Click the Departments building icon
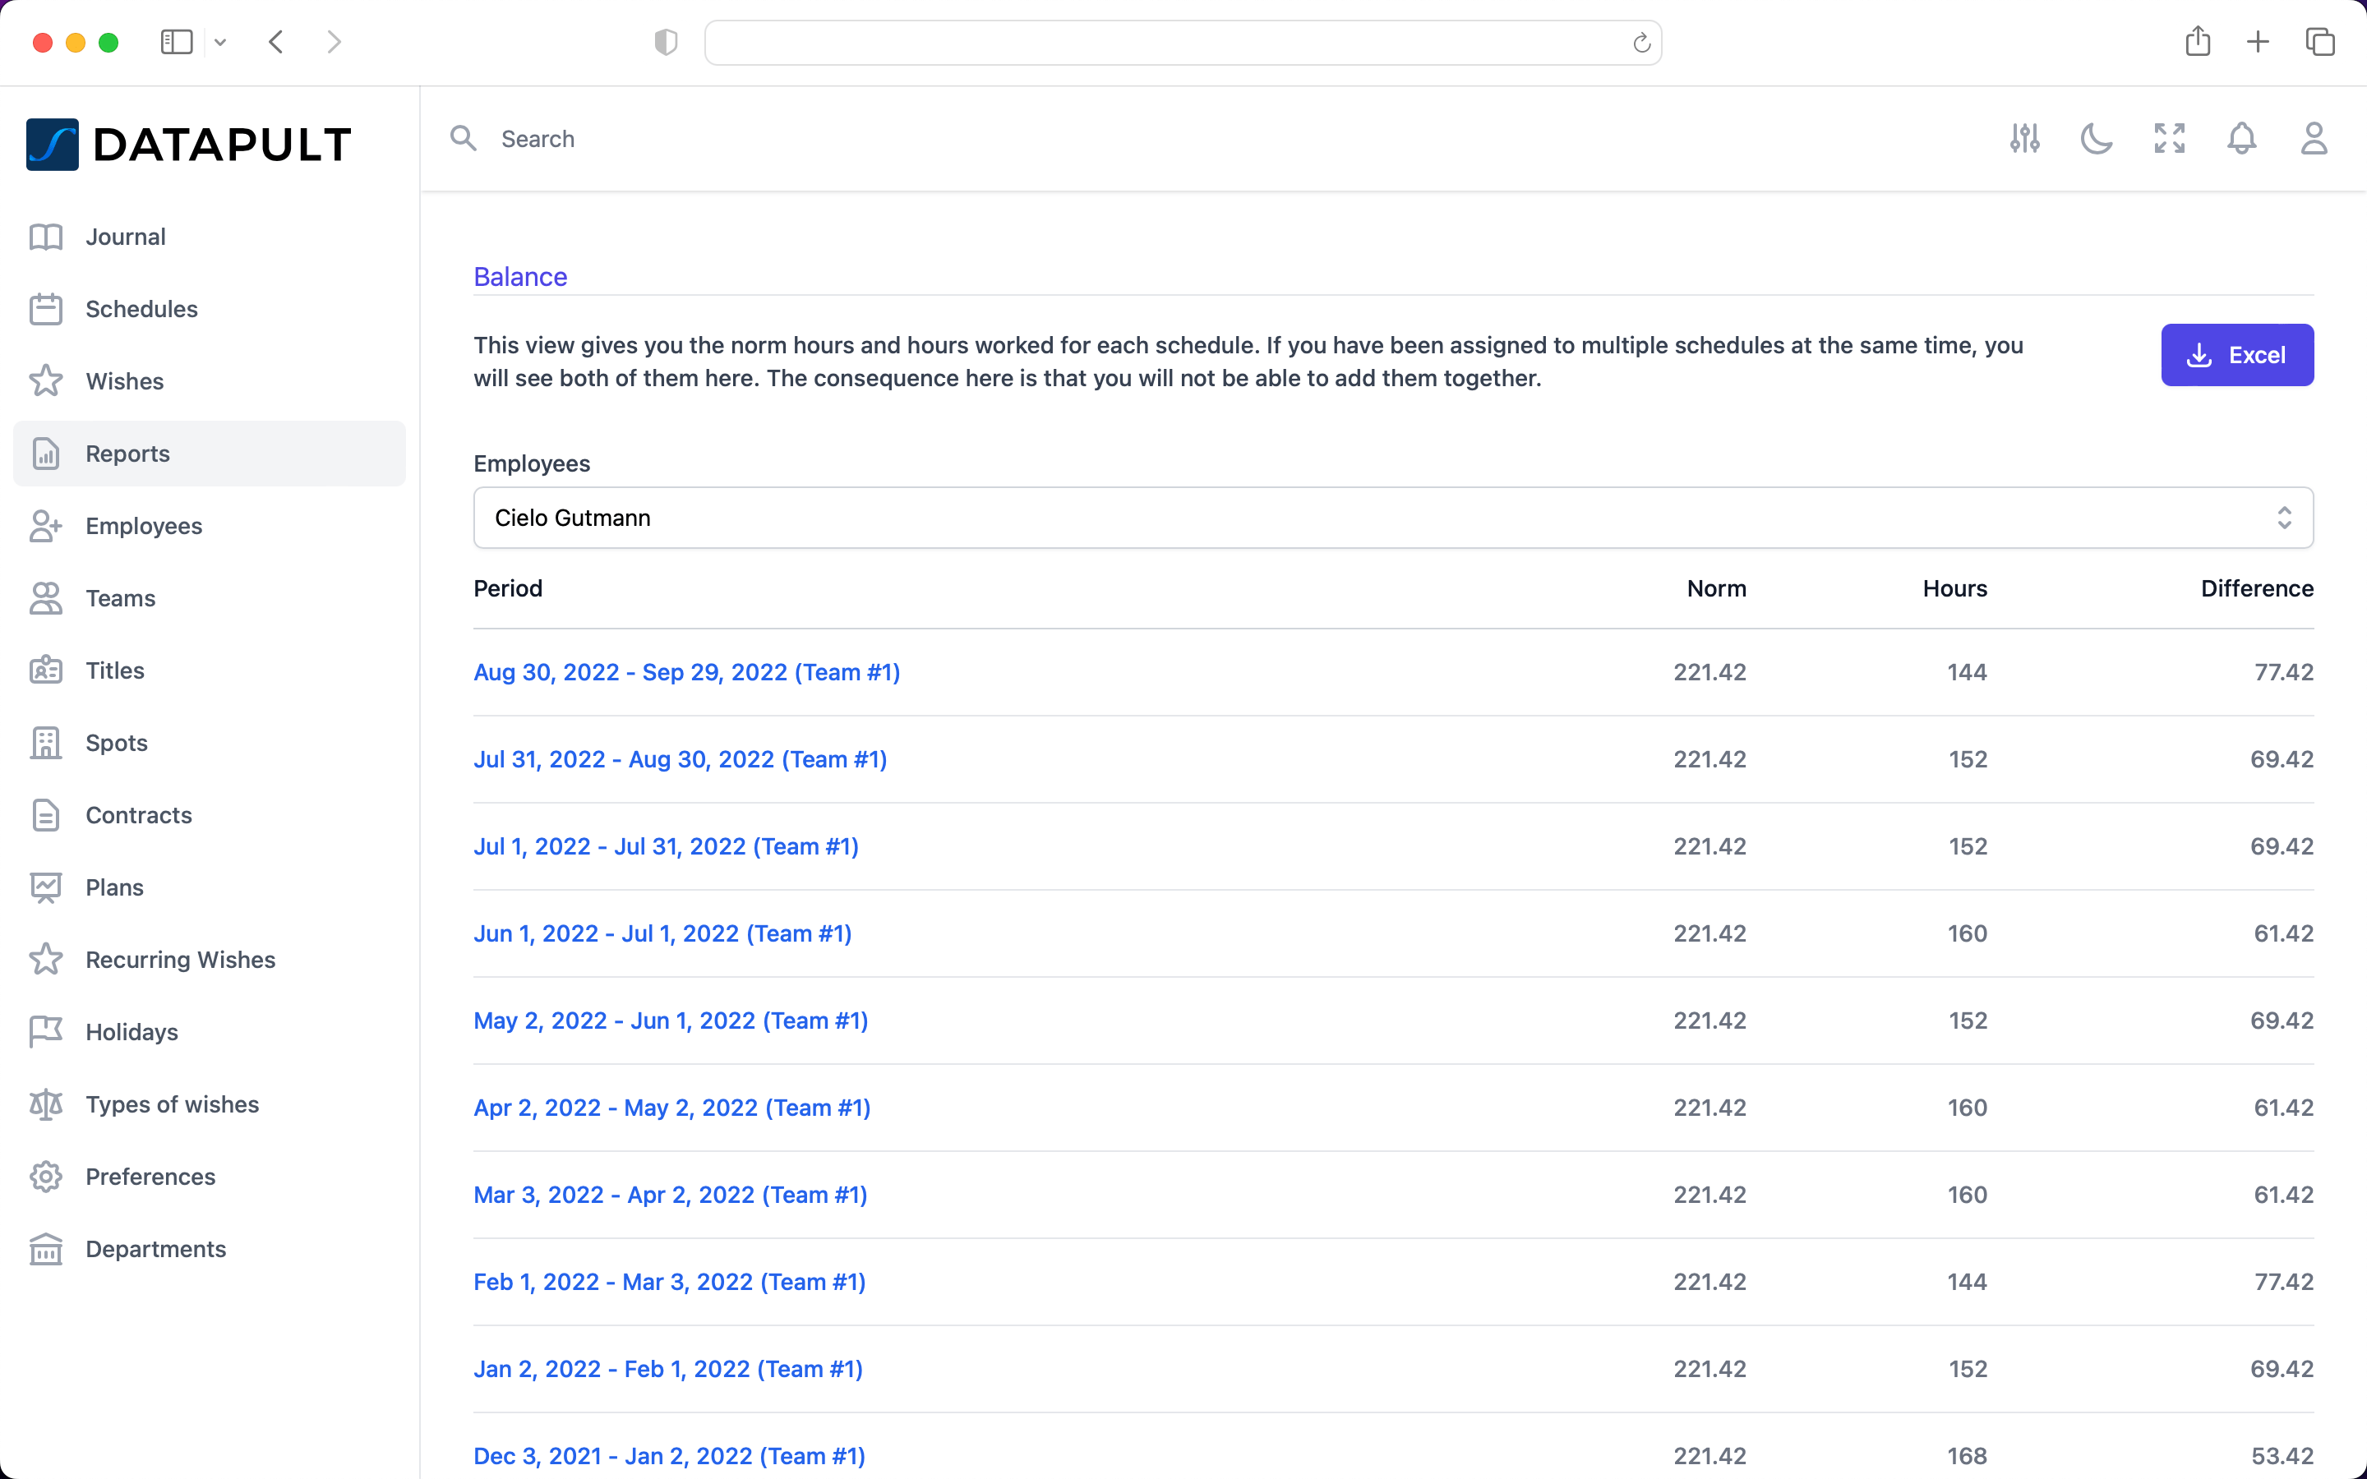 (x=46, y=1249)
